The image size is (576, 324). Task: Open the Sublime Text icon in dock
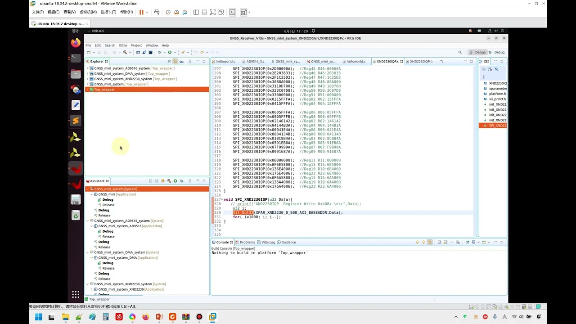(76, 121)
